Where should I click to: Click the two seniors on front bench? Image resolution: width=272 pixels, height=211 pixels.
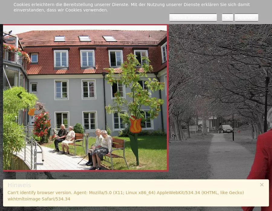tap(99, 149)
